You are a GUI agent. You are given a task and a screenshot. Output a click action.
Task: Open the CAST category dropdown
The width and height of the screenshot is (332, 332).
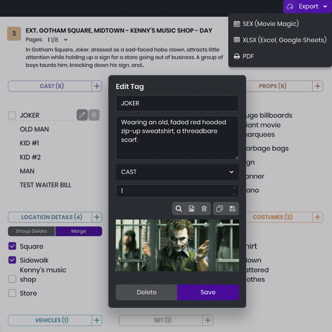178,172
